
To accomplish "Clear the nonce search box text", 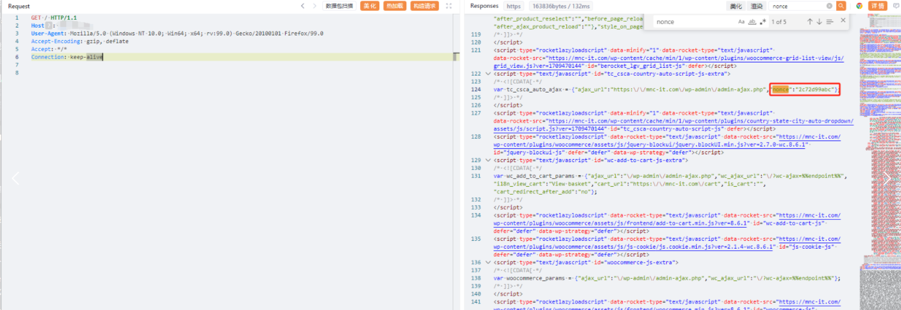I will tap(829, 6).
